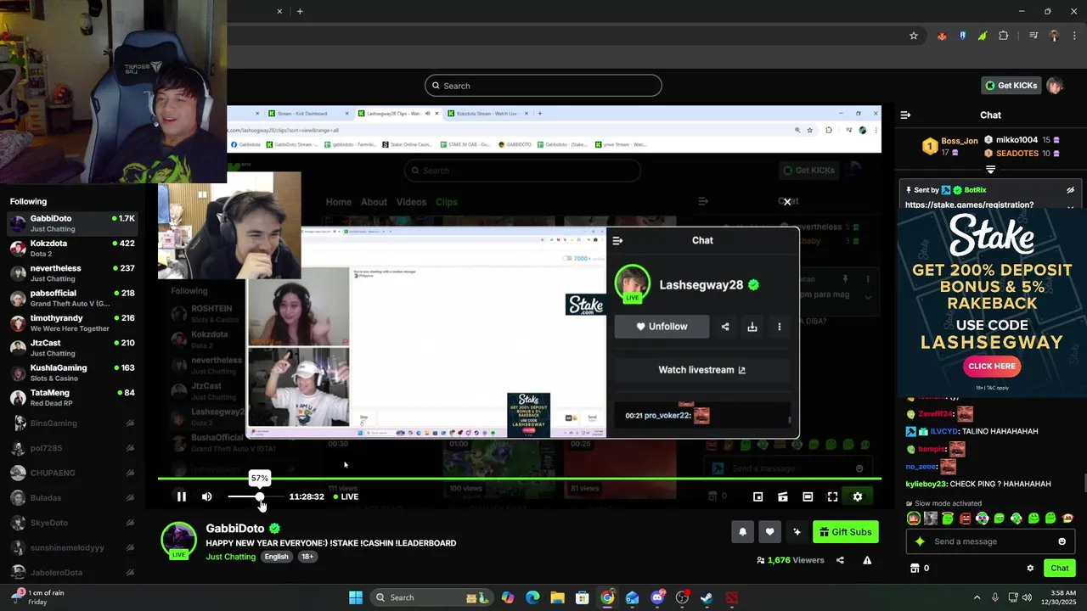The height and width of the screenshot is (611, 1087).
Task: Open File Explorer from taskbar
Action: 557,597
